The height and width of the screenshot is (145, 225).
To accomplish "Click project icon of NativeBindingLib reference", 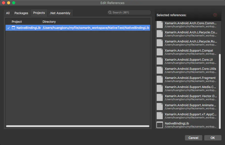I will click(160, 125).
